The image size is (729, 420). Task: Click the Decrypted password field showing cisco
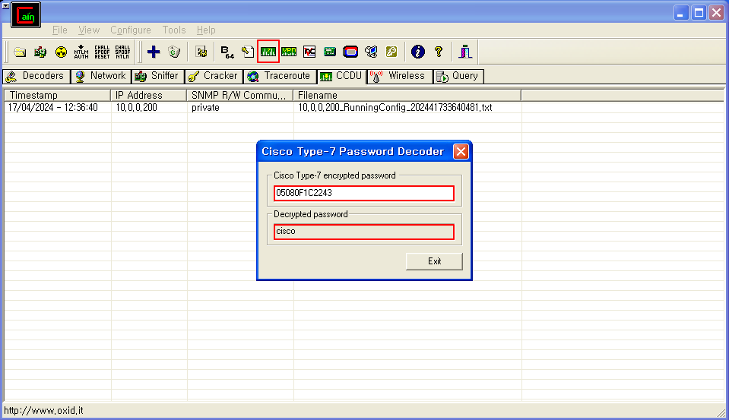pyautogui.click(x=364, y=232)
